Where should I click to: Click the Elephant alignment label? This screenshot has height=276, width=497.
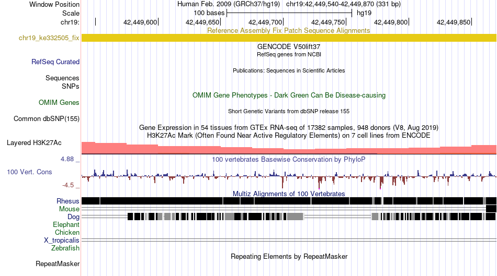coord(66,224)
